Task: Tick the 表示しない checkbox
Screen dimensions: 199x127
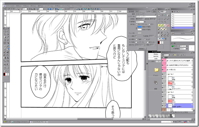Action: point(147,42)
